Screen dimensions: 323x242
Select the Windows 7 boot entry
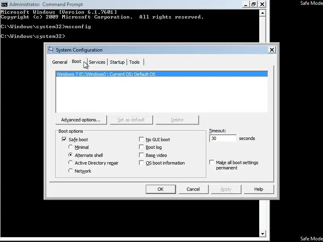162,74
